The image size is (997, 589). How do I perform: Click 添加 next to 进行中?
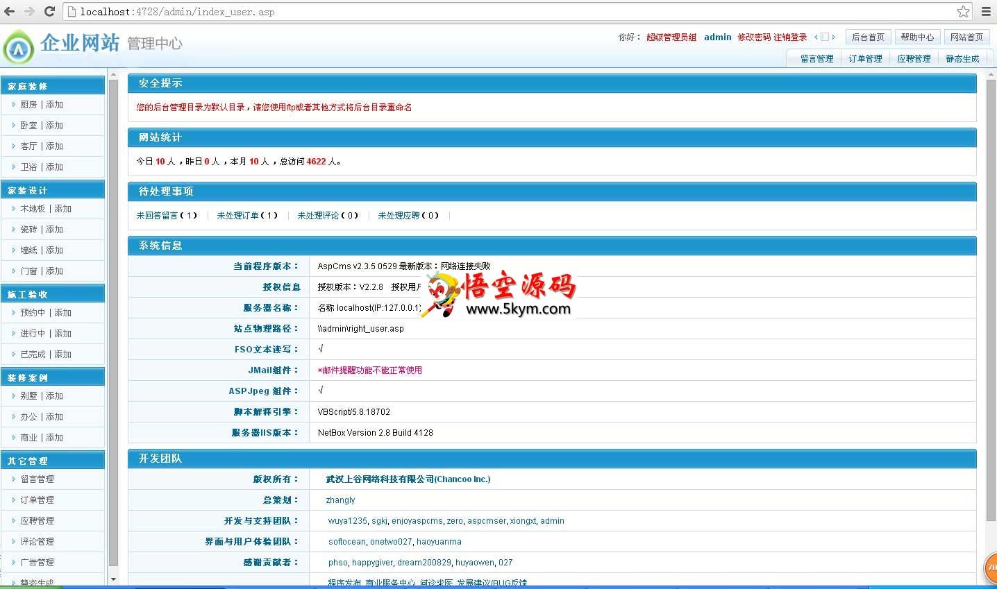(62, 334)
